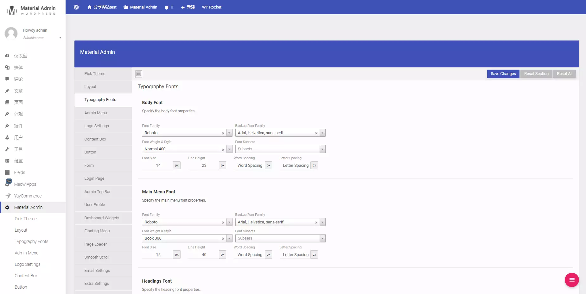This screenshot has width=586, height=294.
Task: Open Main Menu Font subsets dropdown
Action: [322, 238]
